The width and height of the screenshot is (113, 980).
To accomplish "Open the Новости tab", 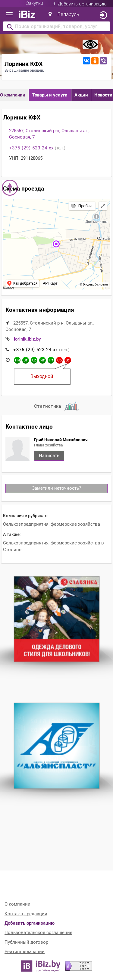I will click(102, 95).
